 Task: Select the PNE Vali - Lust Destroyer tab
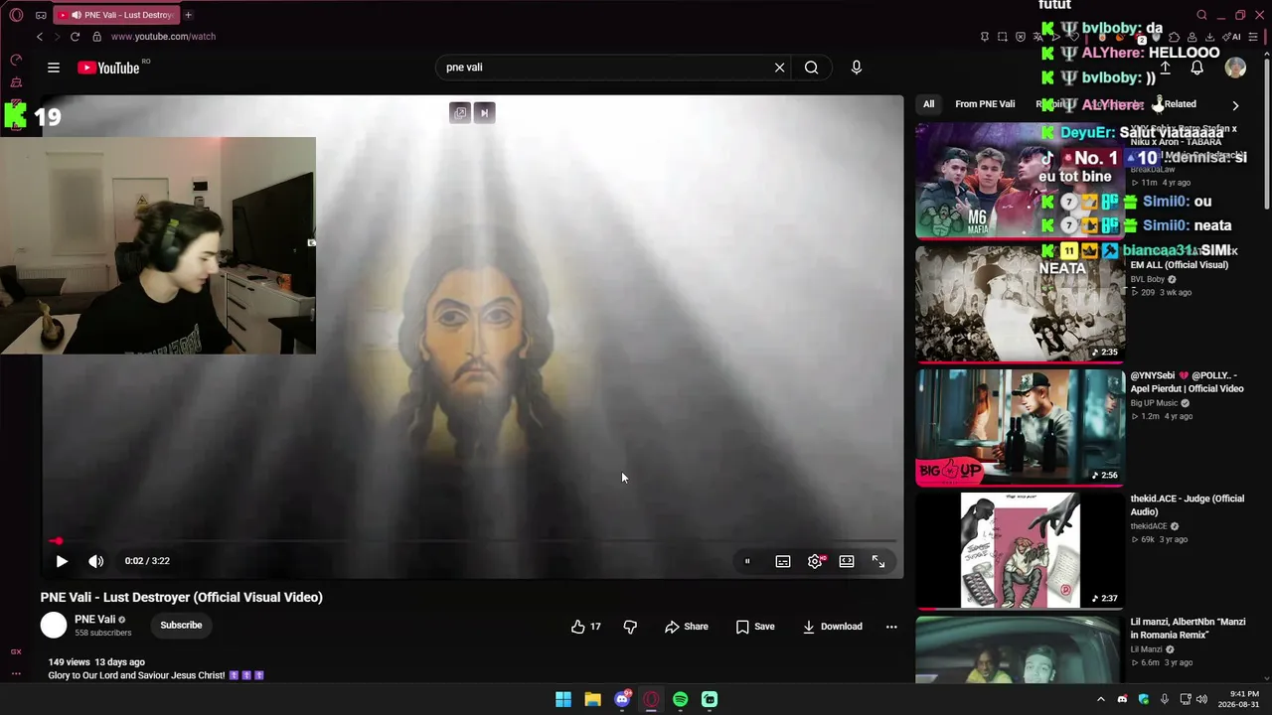coord(115,15)
